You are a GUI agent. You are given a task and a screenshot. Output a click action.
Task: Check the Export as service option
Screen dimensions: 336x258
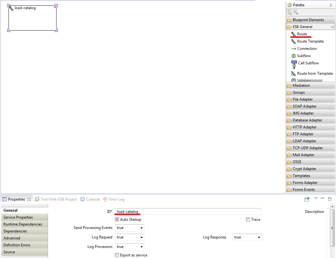[117, 255]
